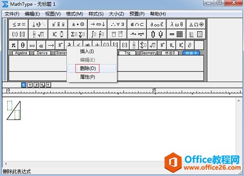Open the underbar and overbar templates palette
Viewport: 244px width, 176px height.
pyautogui.click(x=117, y=34)
